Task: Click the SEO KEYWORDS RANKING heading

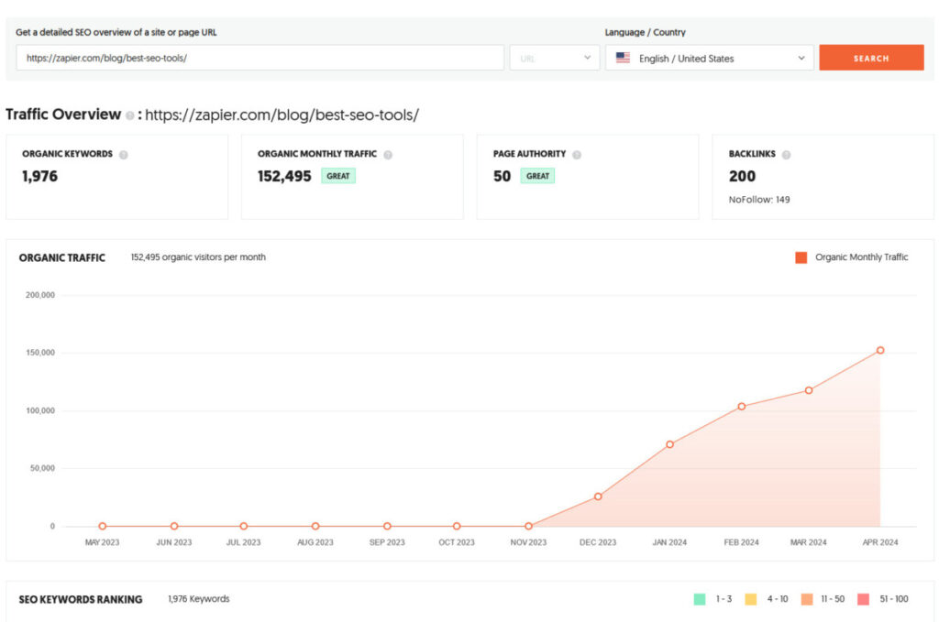Action: (81, 599)
